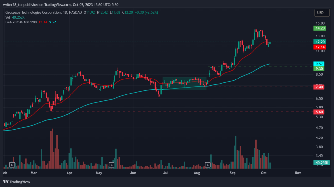Click the 15.00 price scale value
The width and height of the screenshot is (334, 187).
pos(320,23)
